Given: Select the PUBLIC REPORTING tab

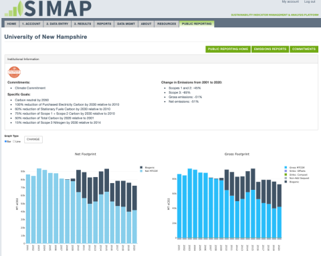Looking at the screenshot, I should pyautogui.click(x=197, y=24).
